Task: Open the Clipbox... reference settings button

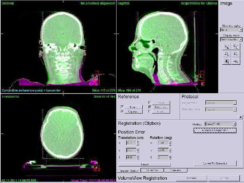Action: pos(134,111)
